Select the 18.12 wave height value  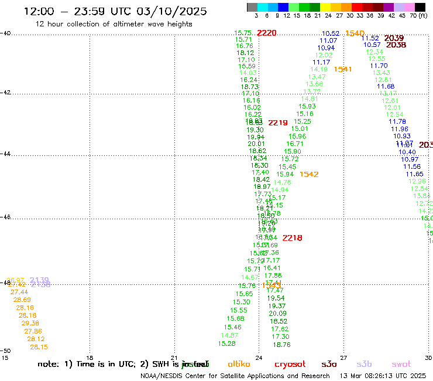click(245, 53)
